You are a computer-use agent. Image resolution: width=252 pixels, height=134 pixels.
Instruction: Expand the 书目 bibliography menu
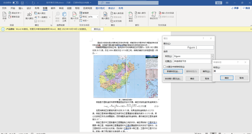(84, 21)
